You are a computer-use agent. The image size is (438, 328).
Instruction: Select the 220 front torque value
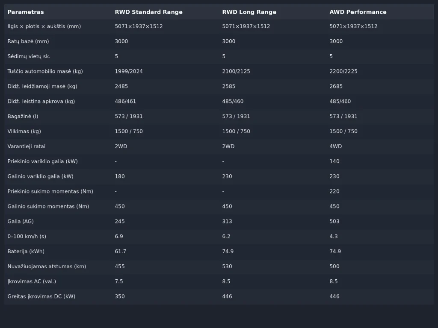(x=334, y=191)
